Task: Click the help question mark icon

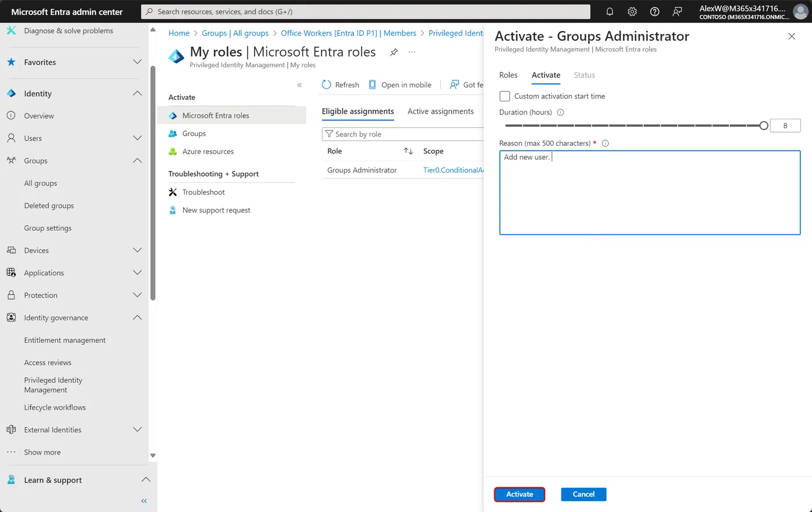Action: [x=655, y=12]
